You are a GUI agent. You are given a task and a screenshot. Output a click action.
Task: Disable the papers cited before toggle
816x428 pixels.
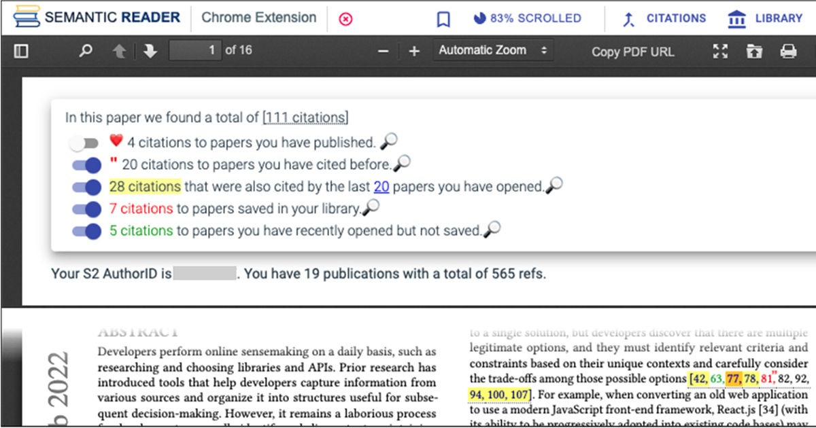coord(86,164)
